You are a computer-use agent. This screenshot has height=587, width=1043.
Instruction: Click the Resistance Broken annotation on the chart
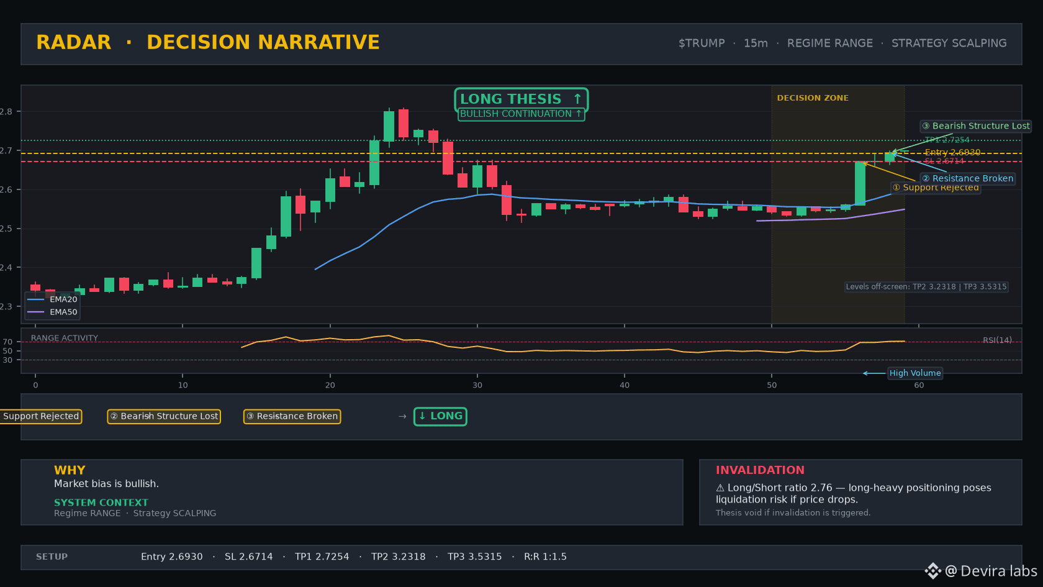pyautogui.click(x=967, y=178)
